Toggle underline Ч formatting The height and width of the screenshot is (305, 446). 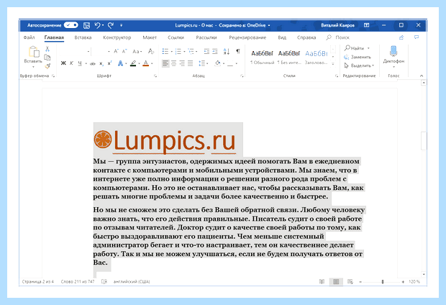(80, 63)
